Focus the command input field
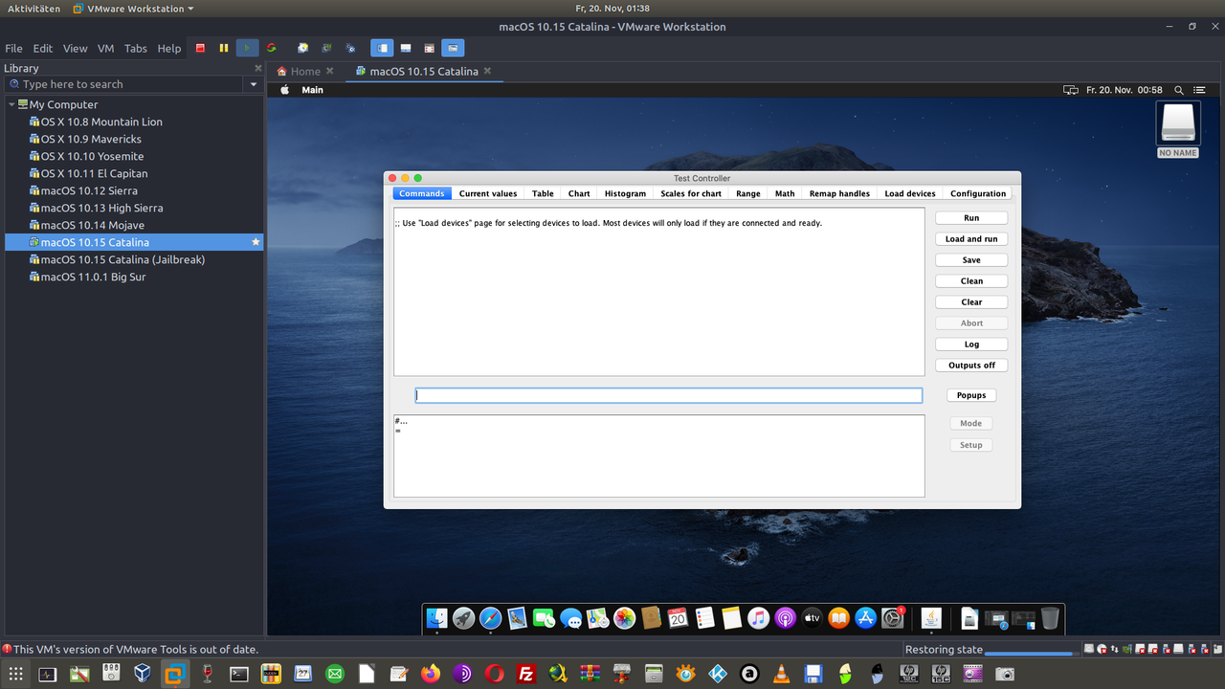Screen dimensions: 1225x689 pos(669,395)
